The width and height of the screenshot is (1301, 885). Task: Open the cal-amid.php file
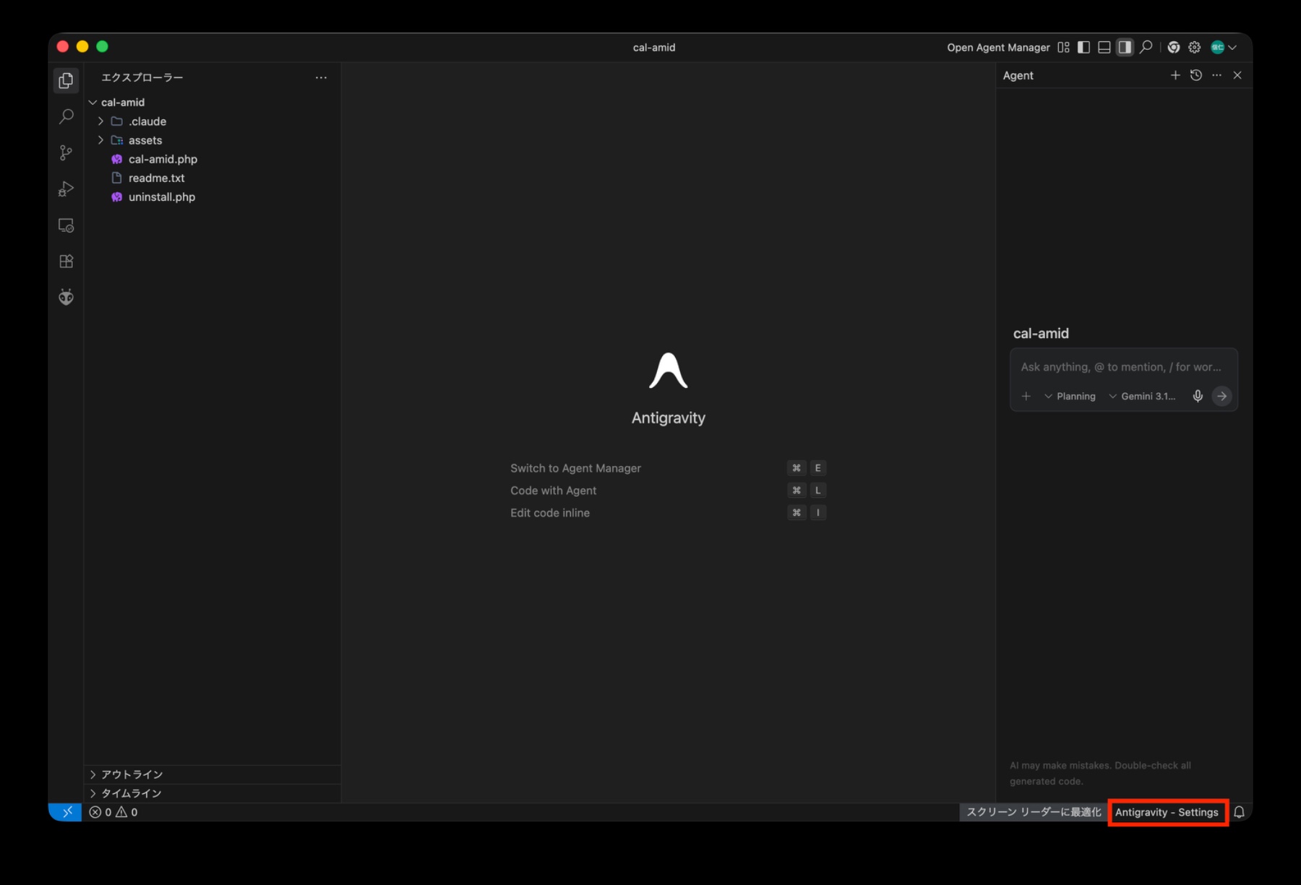pos(163,159)
